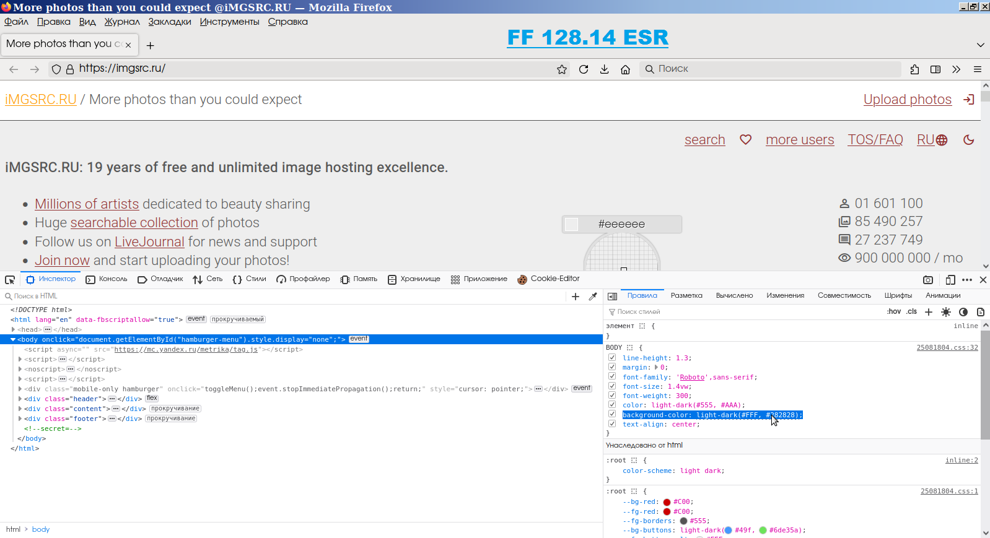Open the more users link
Screen dimensions: 990x538
coord(800,140)
